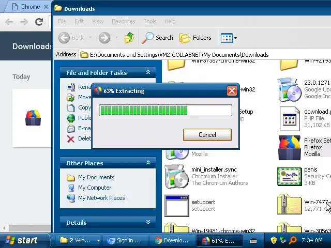Select the setupcert file icon
Image resolution: width=331 pixels, height=248 pixels.
click(x=177, y=206)
